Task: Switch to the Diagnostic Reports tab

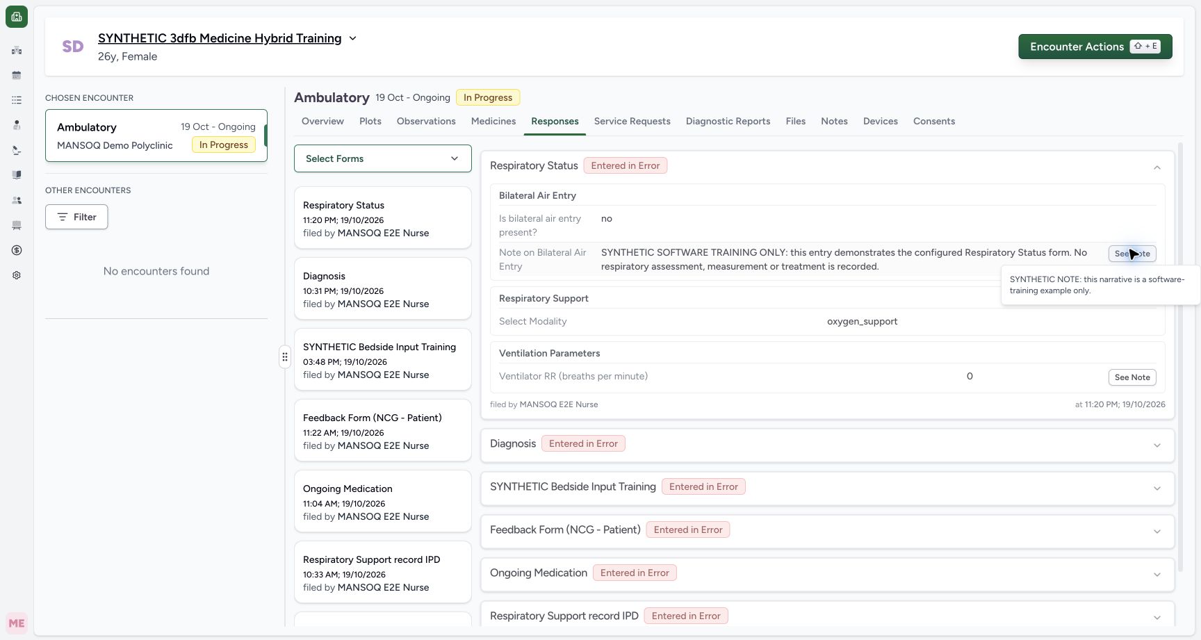Action: click(728, 121)
